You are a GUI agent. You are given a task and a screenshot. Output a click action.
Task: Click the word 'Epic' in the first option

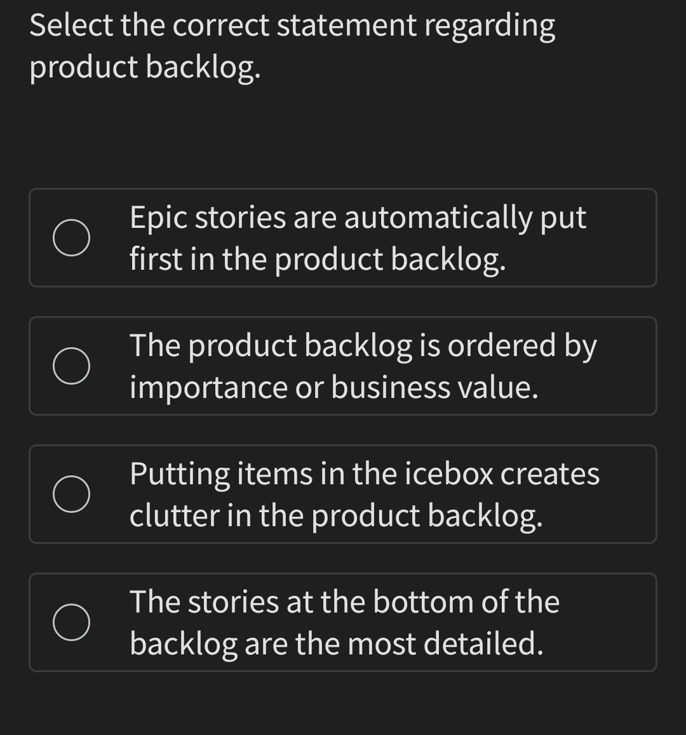(x=158, y=216)
